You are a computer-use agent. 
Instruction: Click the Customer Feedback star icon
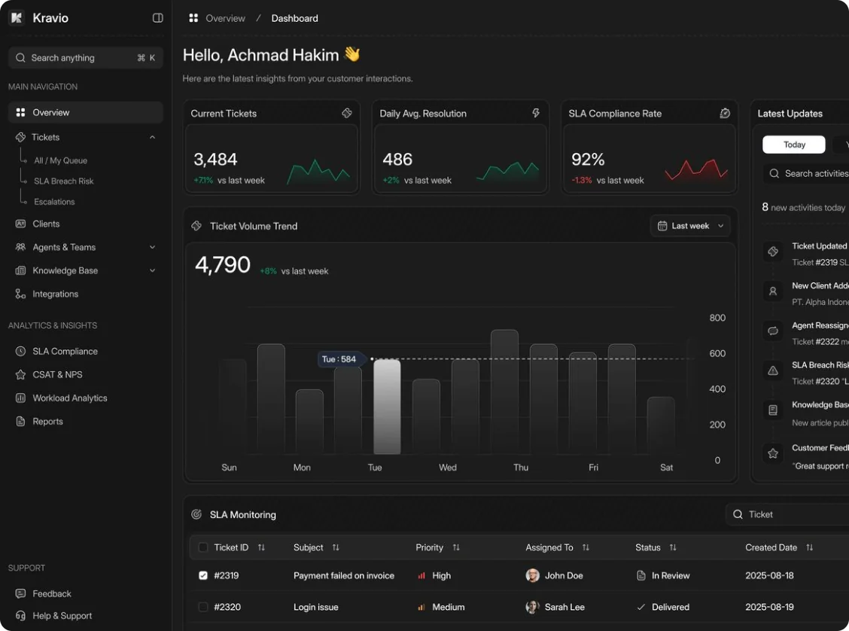(x=773, y=453)
